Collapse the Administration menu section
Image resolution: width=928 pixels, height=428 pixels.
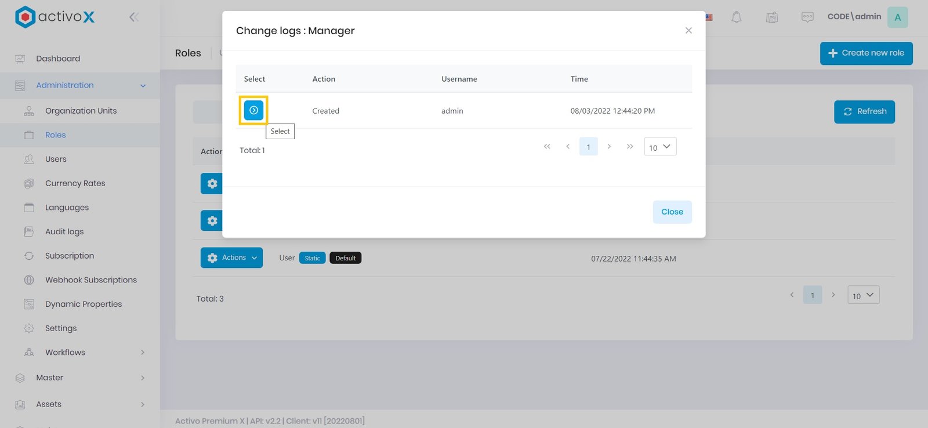(x=143, y=86)
